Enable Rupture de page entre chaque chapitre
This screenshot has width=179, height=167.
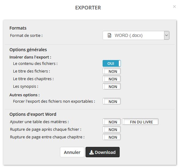112,137
